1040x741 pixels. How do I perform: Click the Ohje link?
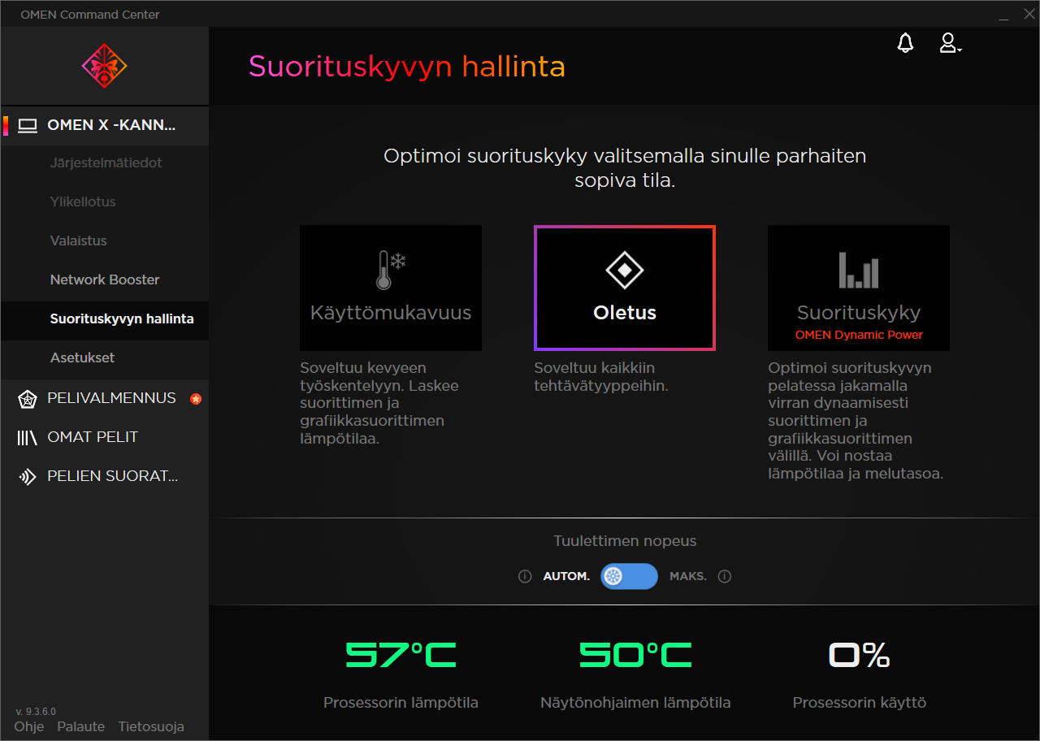coord(29,726)
